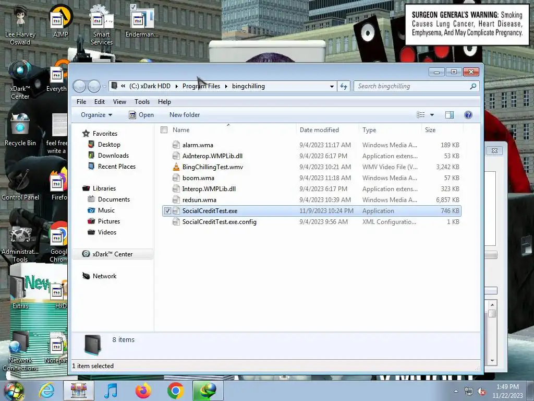Select xDark Center in navigation pane
Screen dimensions: 534x401
pos(113,254)
